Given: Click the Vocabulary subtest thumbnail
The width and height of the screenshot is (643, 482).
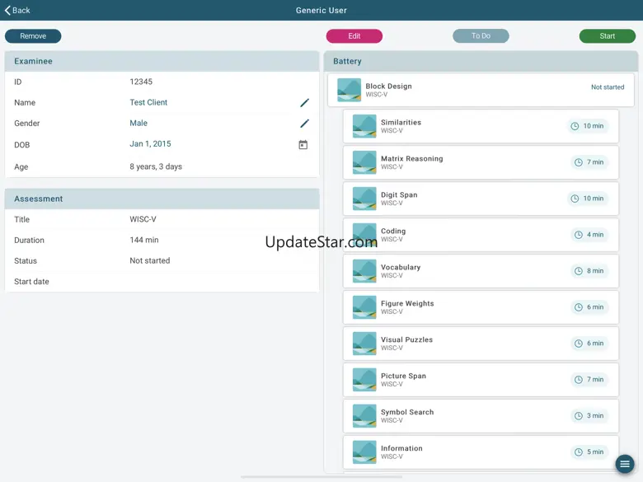Looking at the screenshot, I should pyautogui.click(x=364, y=271).
